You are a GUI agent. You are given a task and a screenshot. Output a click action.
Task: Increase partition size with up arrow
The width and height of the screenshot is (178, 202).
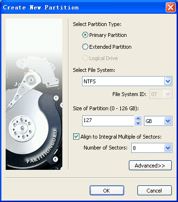[138, 118]
